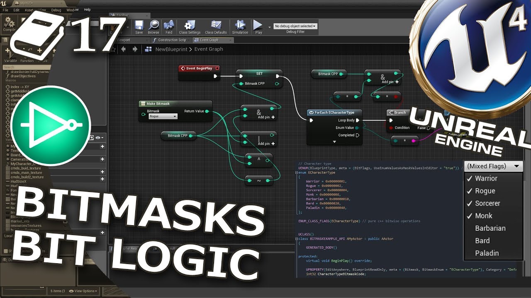Click the Event BeginPlay red delegate pin
This screenshot has width=531, height=298.
pos(217,68)
